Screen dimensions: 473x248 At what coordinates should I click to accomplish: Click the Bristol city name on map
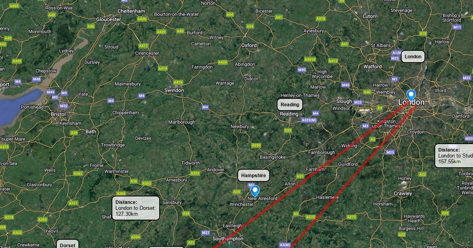[x=58, y=114]
